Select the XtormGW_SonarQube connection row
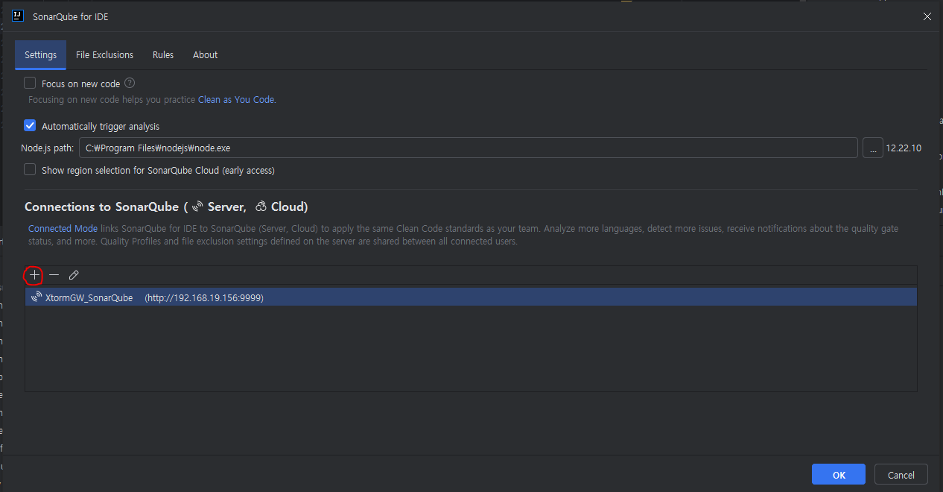 tap(471, 297)
